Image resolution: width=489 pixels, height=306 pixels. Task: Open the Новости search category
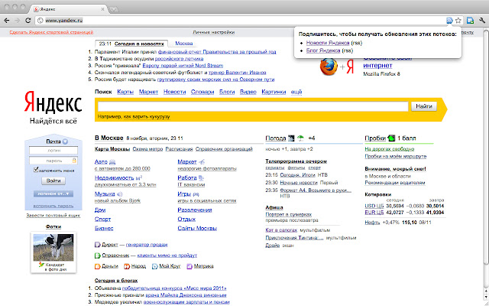(x=175, y=92)
